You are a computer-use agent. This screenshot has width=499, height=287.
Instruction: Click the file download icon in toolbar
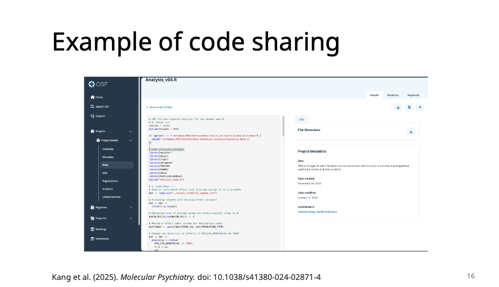coord(398,107)
